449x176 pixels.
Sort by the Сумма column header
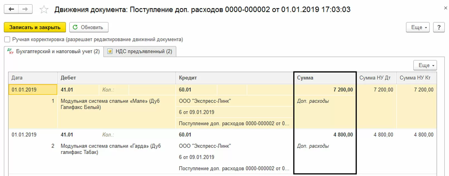click(305, 78)
